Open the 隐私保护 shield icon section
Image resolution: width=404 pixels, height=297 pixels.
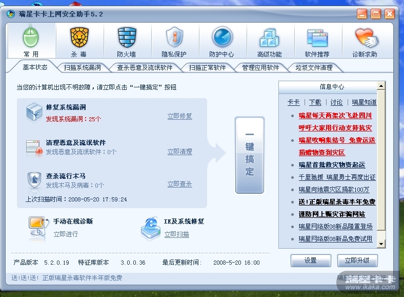pyautogui.click(x=174, y=40)
